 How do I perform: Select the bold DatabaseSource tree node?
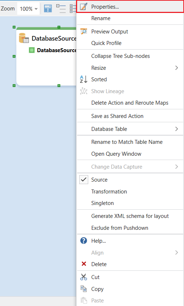click(57, 50)
